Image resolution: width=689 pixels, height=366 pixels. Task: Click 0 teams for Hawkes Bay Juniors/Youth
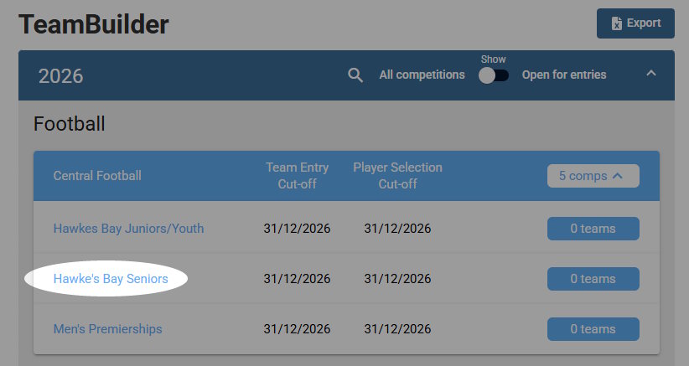click(x=593, y=229)
